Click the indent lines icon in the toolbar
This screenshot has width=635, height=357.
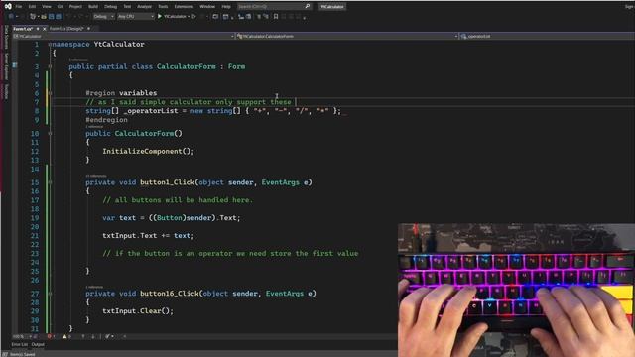(241, 17)
